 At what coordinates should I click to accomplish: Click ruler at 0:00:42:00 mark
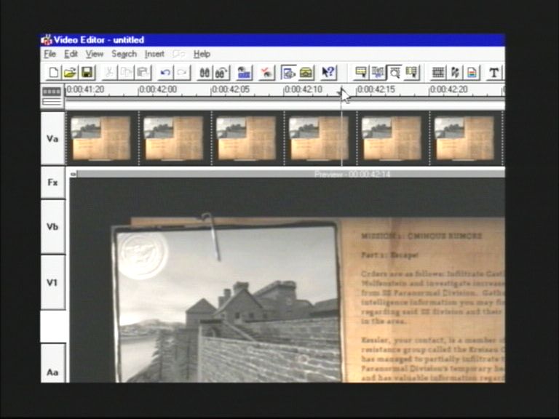point(157,89)
